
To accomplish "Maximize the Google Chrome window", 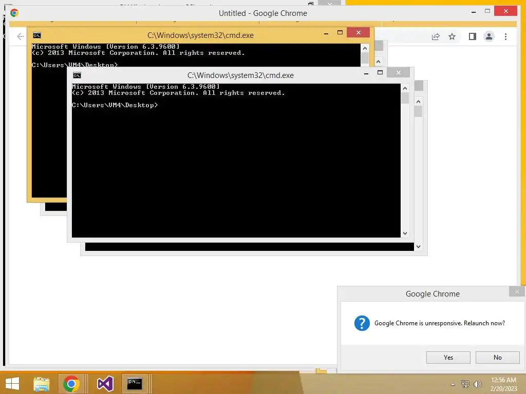I will coord(487,11).
